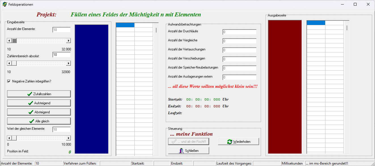Click the exit door icon on Schließen
The height and width of the screenshot is (166, 375).
coord(181,151)
